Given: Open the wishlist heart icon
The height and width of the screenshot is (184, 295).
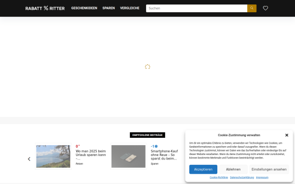Looking at the screenshot, I should click(265, 8).
